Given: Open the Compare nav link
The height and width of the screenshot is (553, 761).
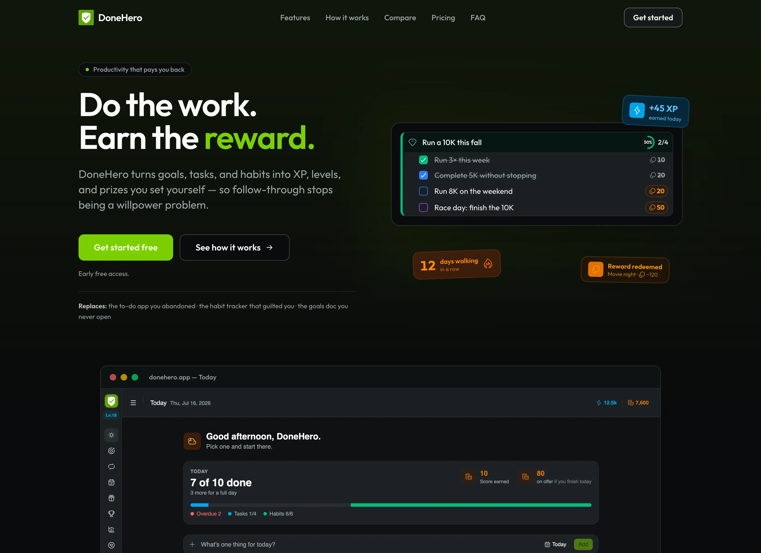Looking at the screenshot, I should tap(400, 18).
